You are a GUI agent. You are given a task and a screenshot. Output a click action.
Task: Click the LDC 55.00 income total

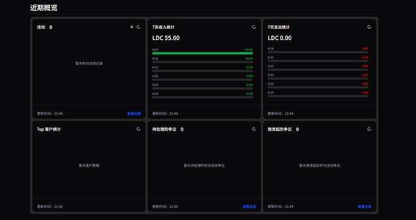click(x=166, y=38)
